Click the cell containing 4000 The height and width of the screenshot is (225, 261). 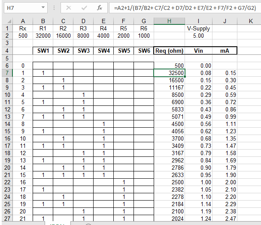103,36
